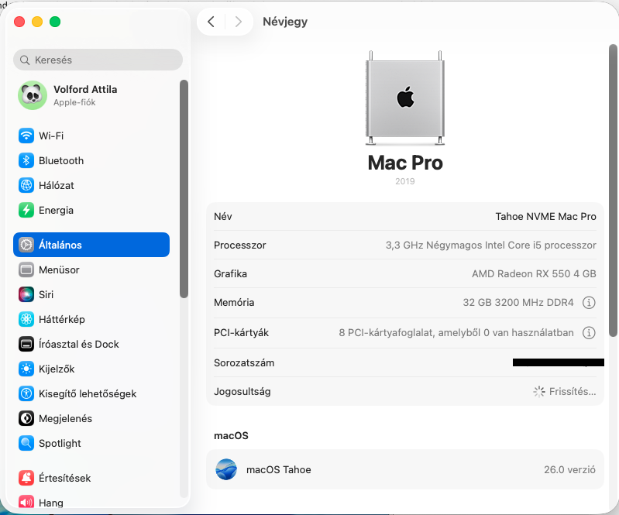Open the Értesítések bell icon
Viewport: 619px width, 515px height.
click(26, 478)
